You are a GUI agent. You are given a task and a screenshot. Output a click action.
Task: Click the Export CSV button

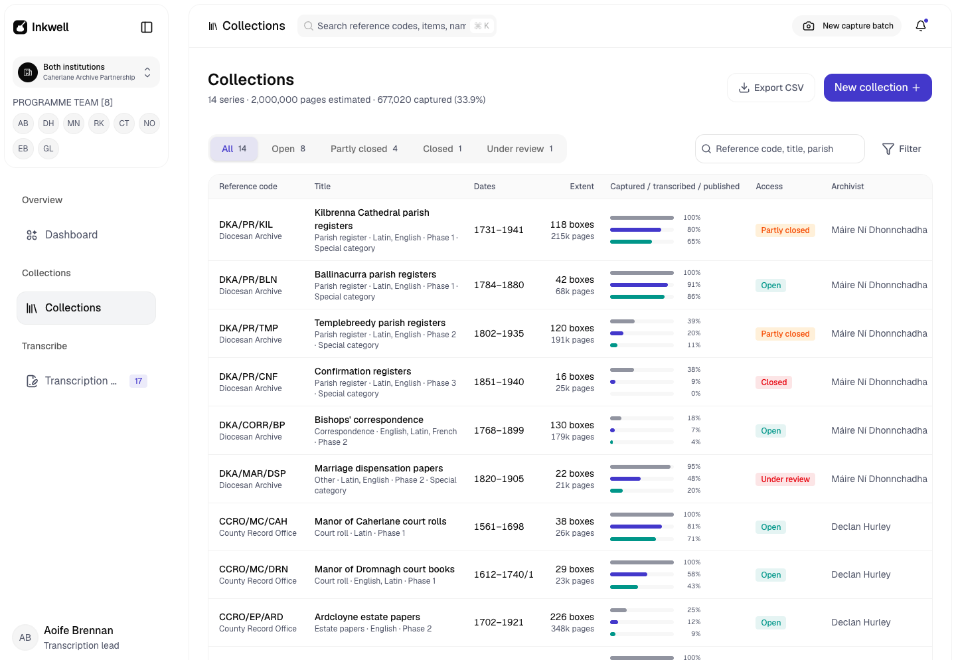tap(771, 88)
